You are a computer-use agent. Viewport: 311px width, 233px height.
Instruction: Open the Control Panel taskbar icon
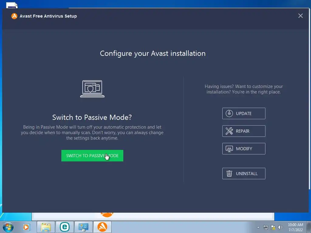84,227
